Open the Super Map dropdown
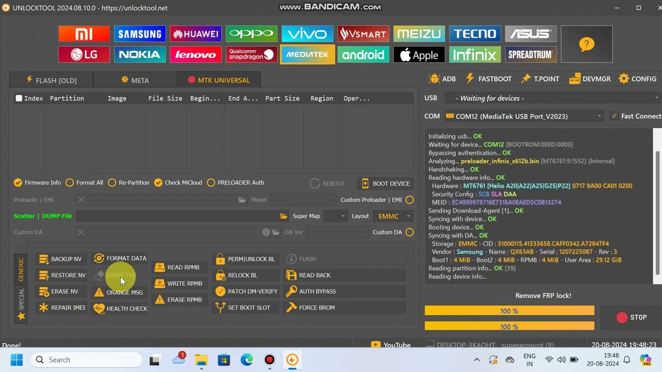The image size is (662, 372). pos(336,216)
